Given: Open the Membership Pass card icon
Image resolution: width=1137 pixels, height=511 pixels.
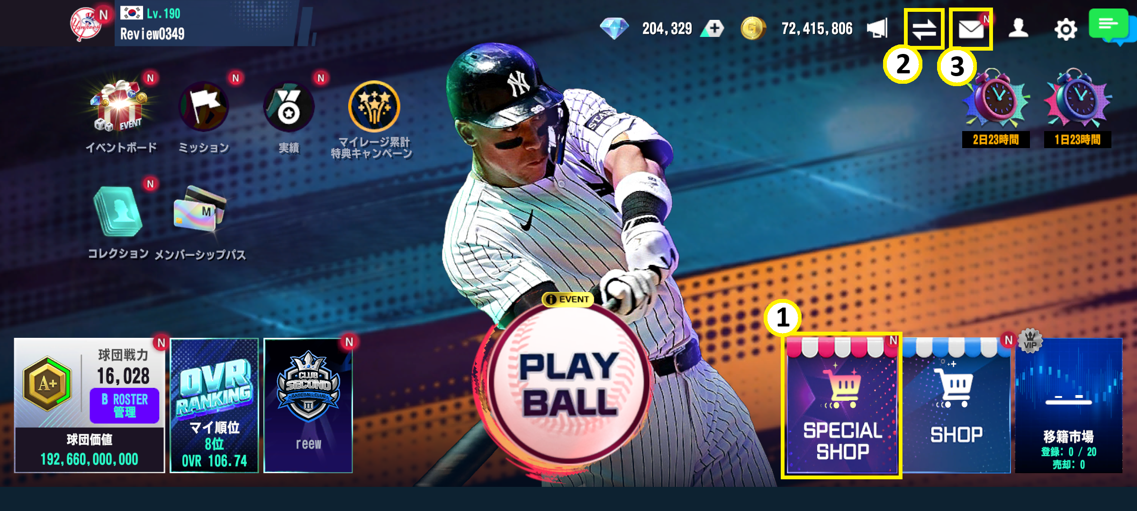Looking at the screenshot, I should 199,209.
